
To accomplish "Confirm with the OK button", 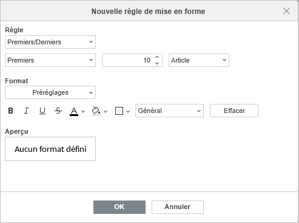I will pos(119,207).
